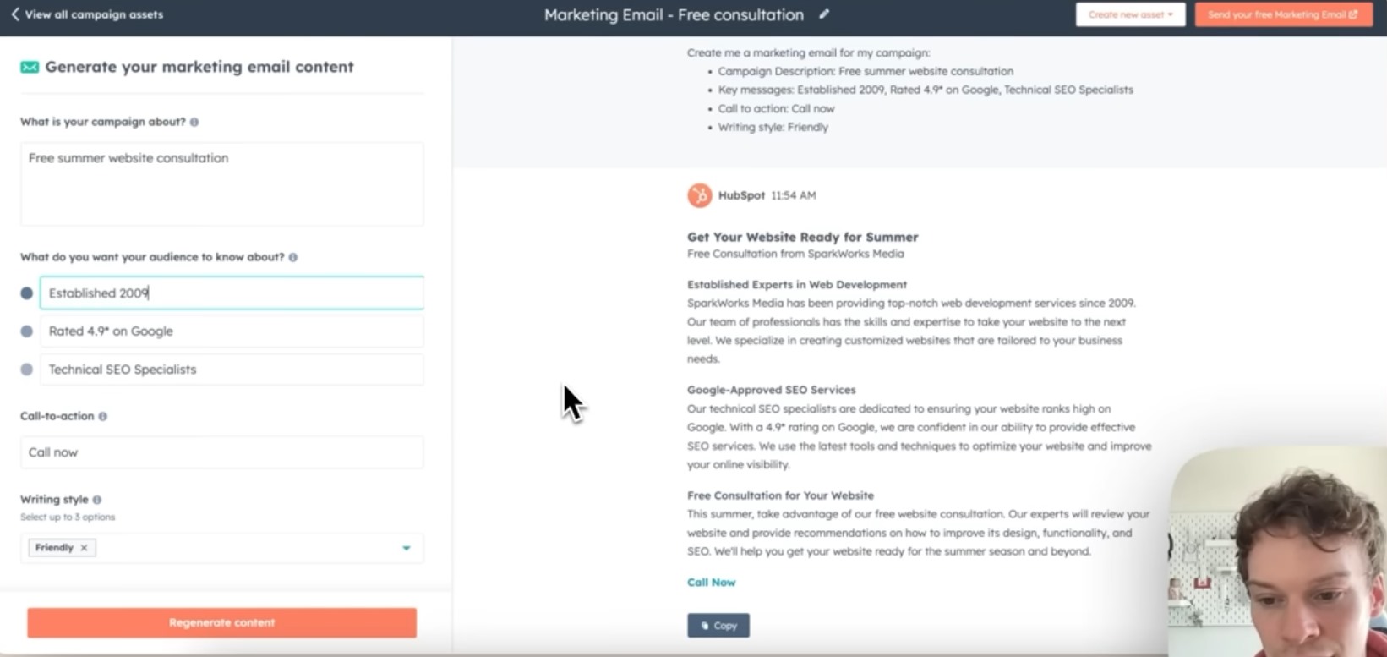This screenshot has width=1387, height=657.
Task: Show info for 'What is your campaign about?'
Action: tap(194, 122)
